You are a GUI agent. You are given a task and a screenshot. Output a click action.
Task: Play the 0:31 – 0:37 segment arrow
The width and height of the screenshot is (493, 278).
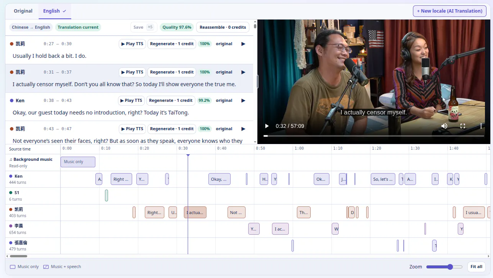pos(243,72)
